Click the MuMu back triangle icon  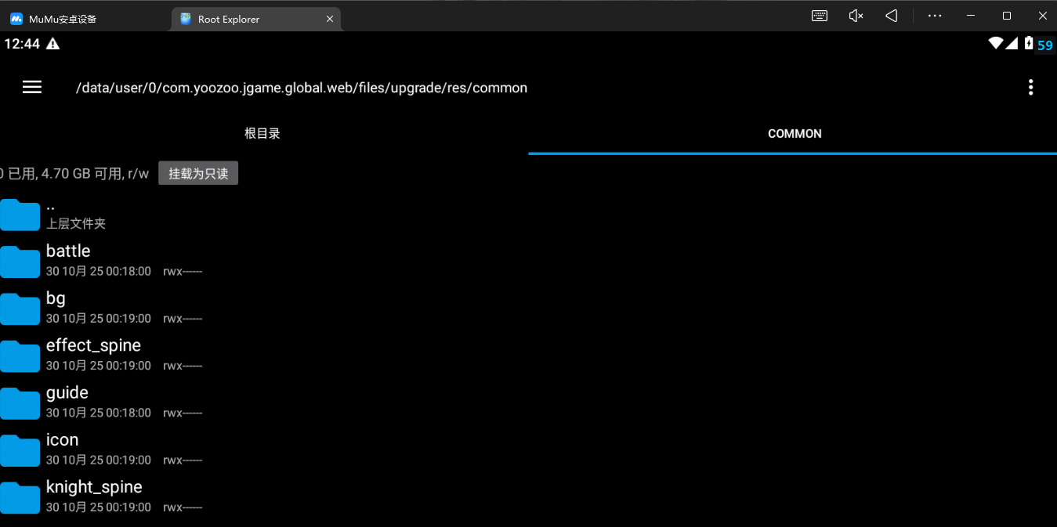[x=892, y=16]
